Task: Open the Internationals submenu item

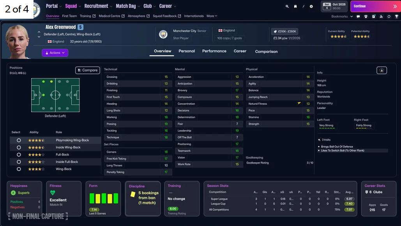Action: click(194, 16)
